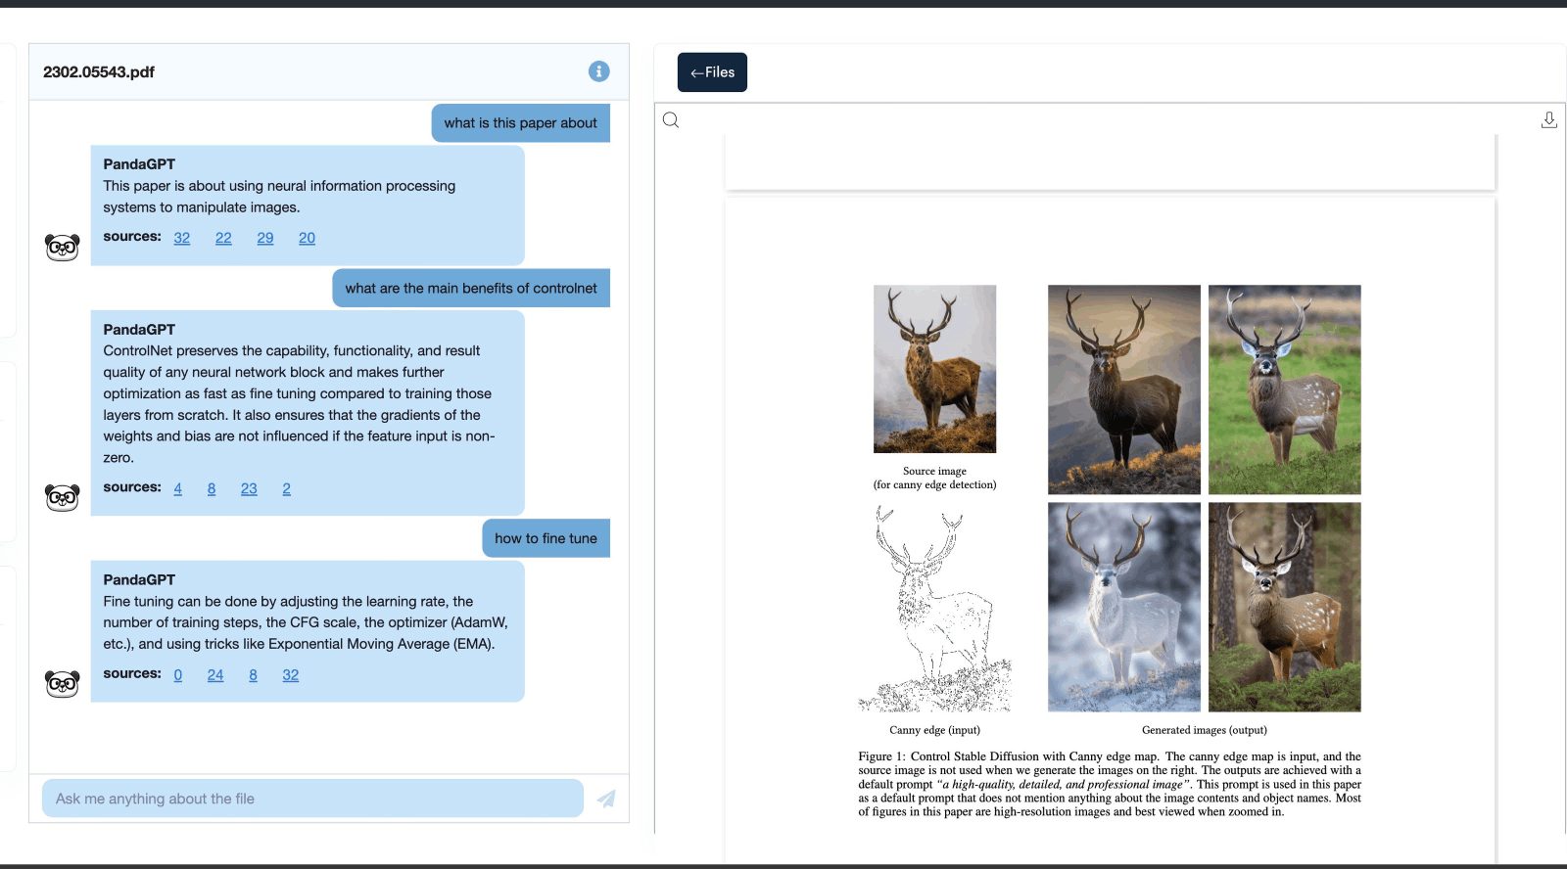Click the paper plane send icon
Image resolution: width=1567 pixels, height=869 pixels.
click(x=606, y=799)
